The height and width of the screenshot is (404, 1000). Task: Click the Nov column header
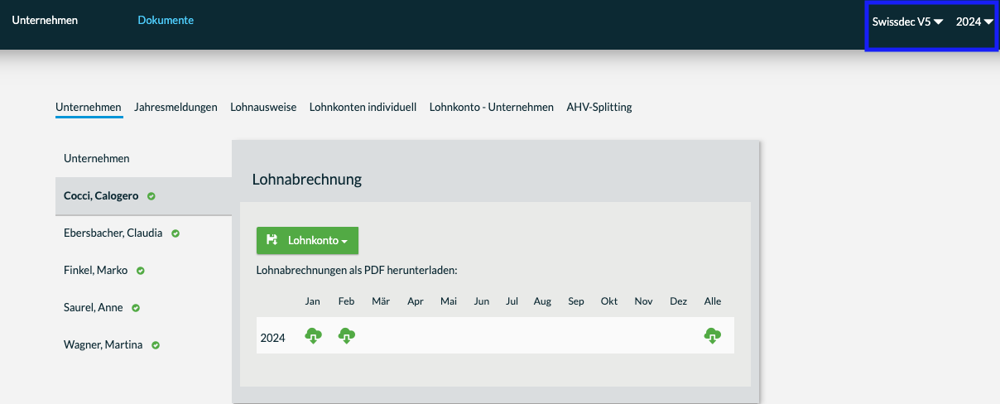coord(644,301)
